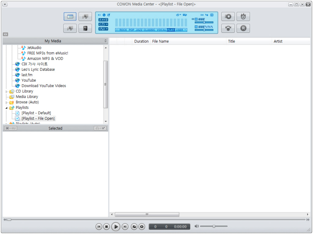Open the recording tool (R button)
The width and height of the screenshot is (313, 234).
[243, 28]
